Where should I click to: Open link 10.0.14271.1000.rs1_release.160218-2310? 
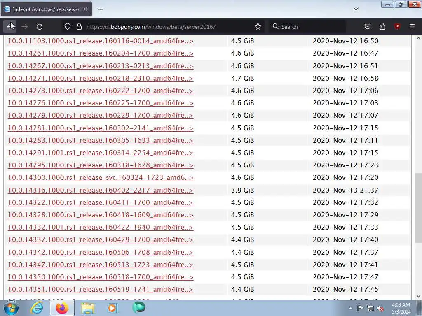point(101,78)
